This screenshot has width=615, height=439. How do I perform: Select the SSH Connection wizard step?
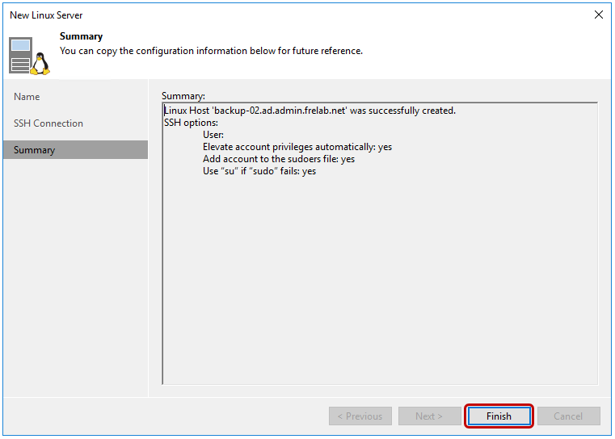point(76,123)
